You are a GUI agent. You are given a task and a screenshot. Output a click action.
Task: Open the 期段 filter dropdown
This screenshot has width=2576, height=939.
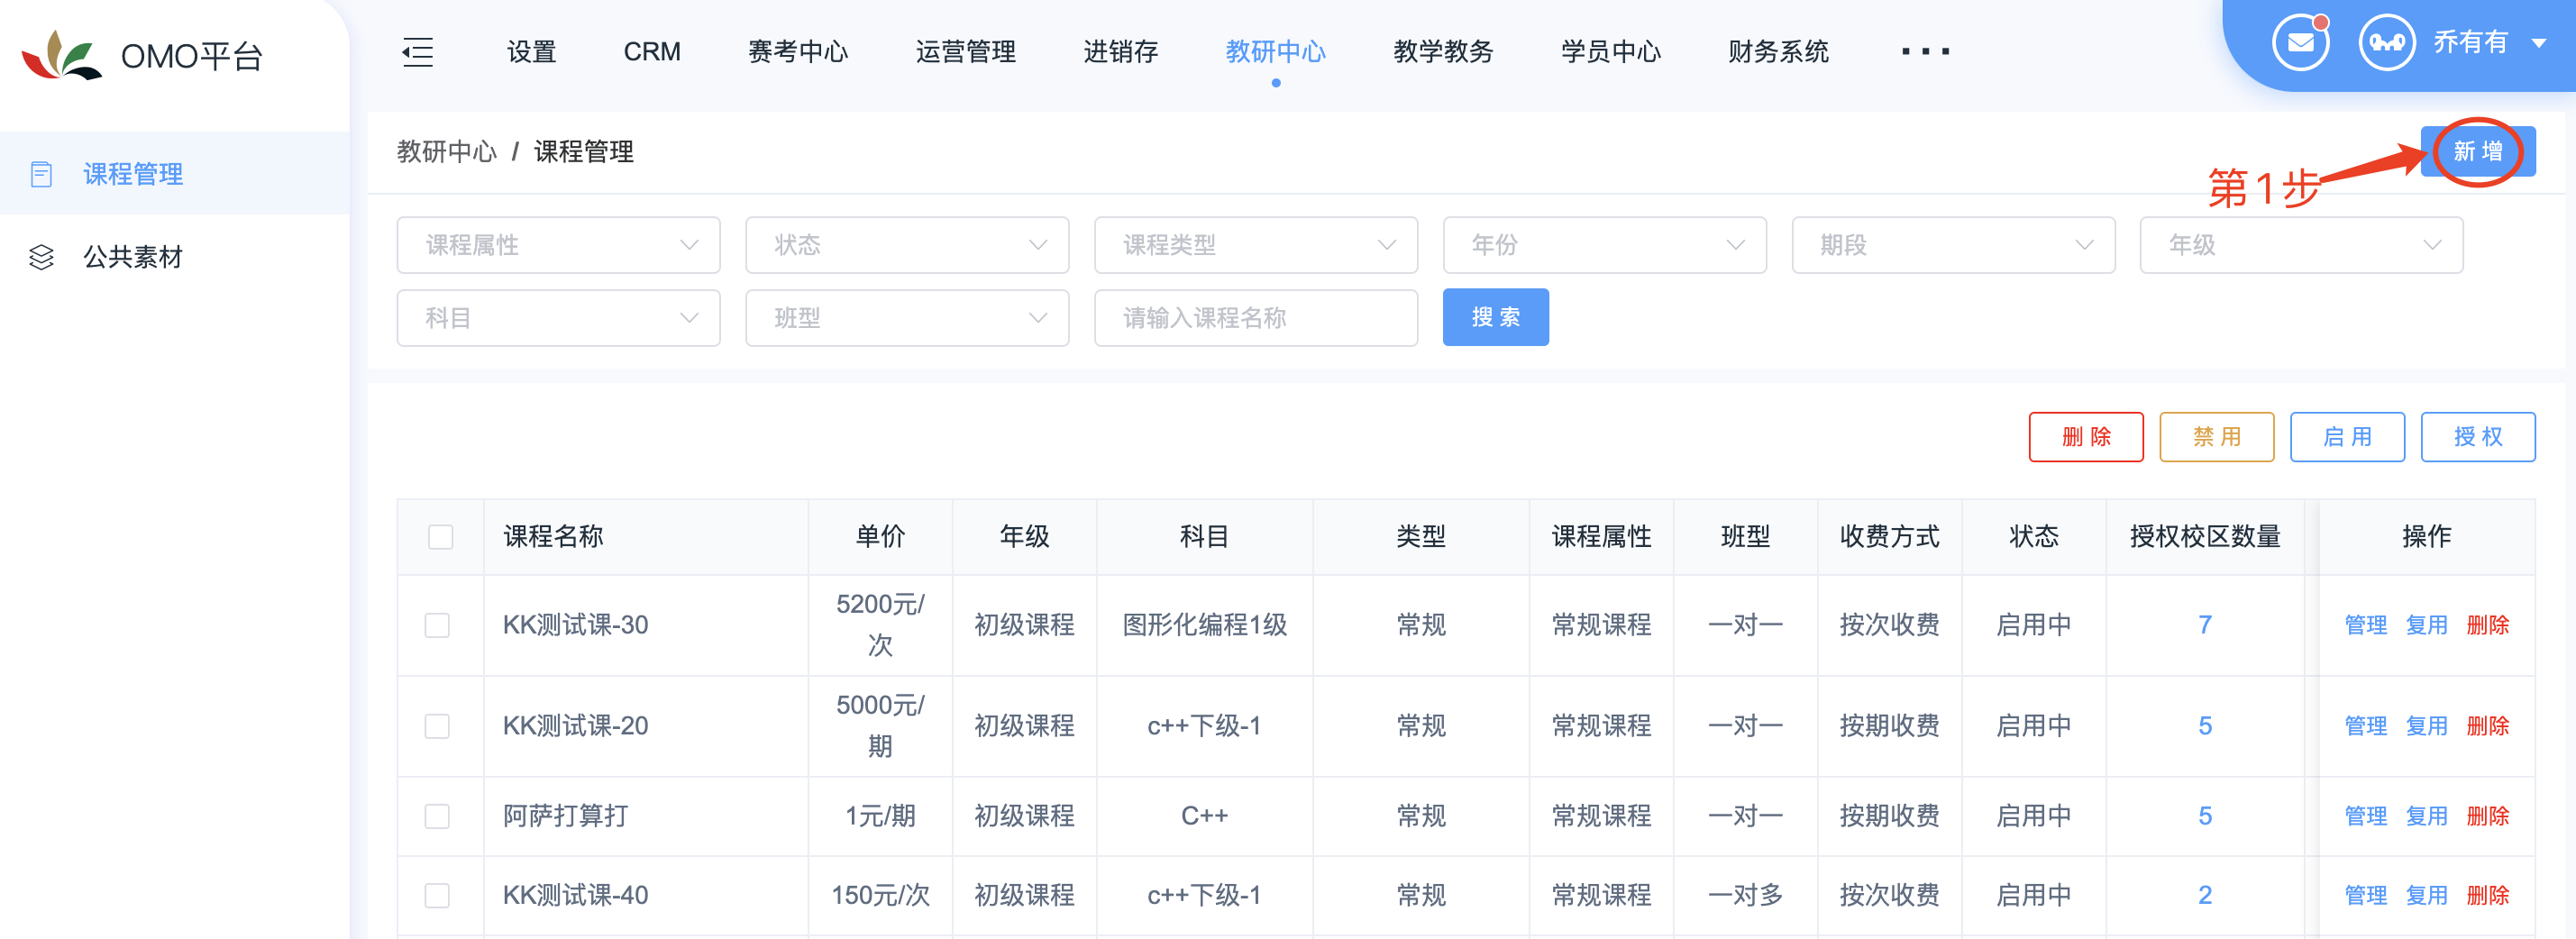pyautogui.click(x=1953, y=245)
